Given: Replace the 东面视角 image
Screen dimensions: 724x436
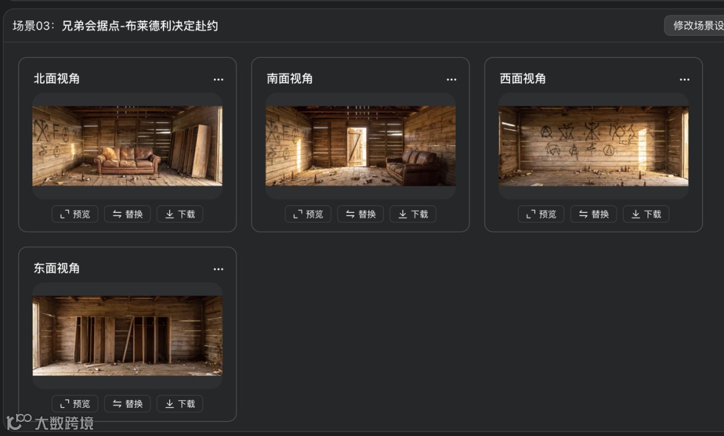Looking at the screenshot, I should pyautogui.click(x=127, y=404).
